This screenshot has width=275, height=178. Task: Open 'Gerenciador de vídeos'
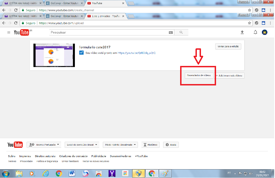pos(199,75)
